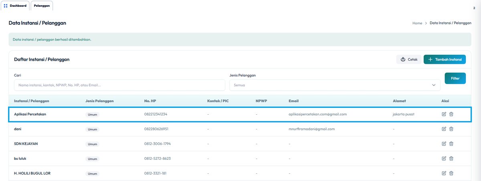Image resolution: width=481 pixels, height=181 pixels.
Task: Click phone number 0812-5272-8623
Action: [158, 159]
